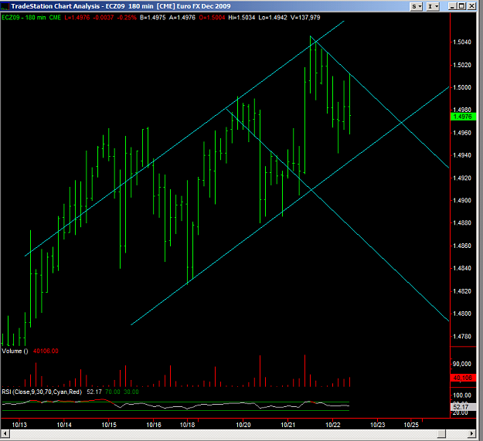The width and height of the screenshot is (483, 441).
Task: Click the 10/22 date label
Action: (333, 425)
